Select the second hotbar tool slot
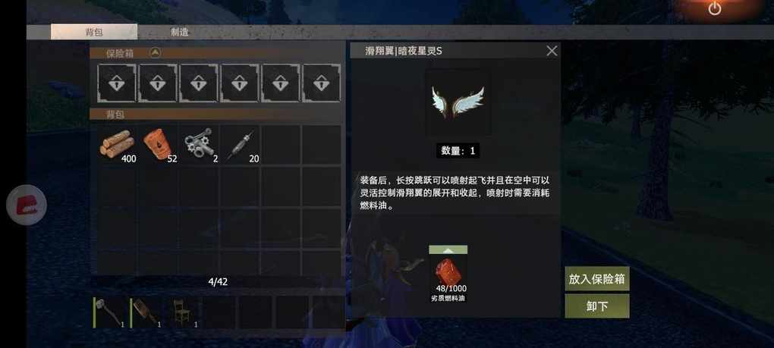Viewport: 774px width, 348px height. coord(146,312)
